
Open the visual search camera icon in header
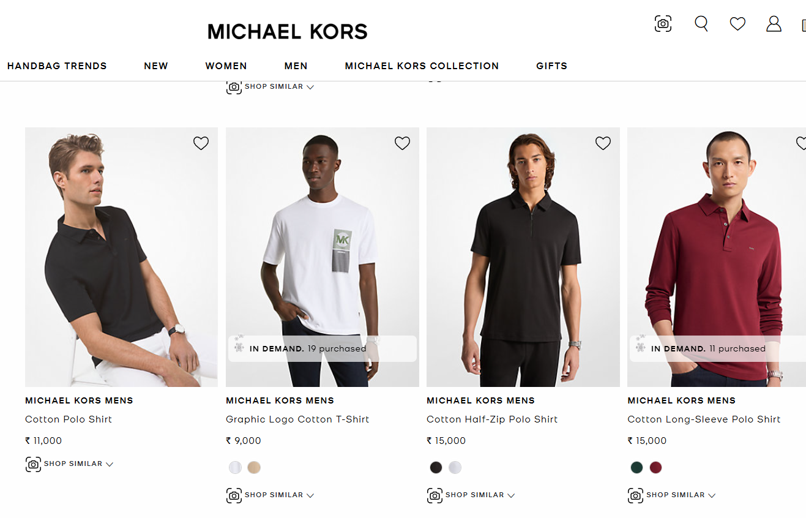pos(663,24)
